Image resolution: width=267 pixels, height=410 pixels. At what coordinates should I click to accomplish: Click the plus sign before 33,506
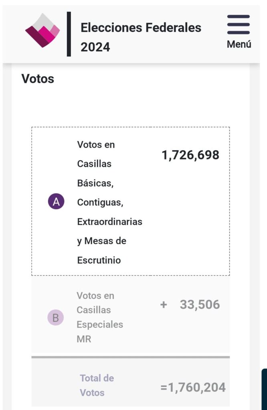[x=164, y=305]
